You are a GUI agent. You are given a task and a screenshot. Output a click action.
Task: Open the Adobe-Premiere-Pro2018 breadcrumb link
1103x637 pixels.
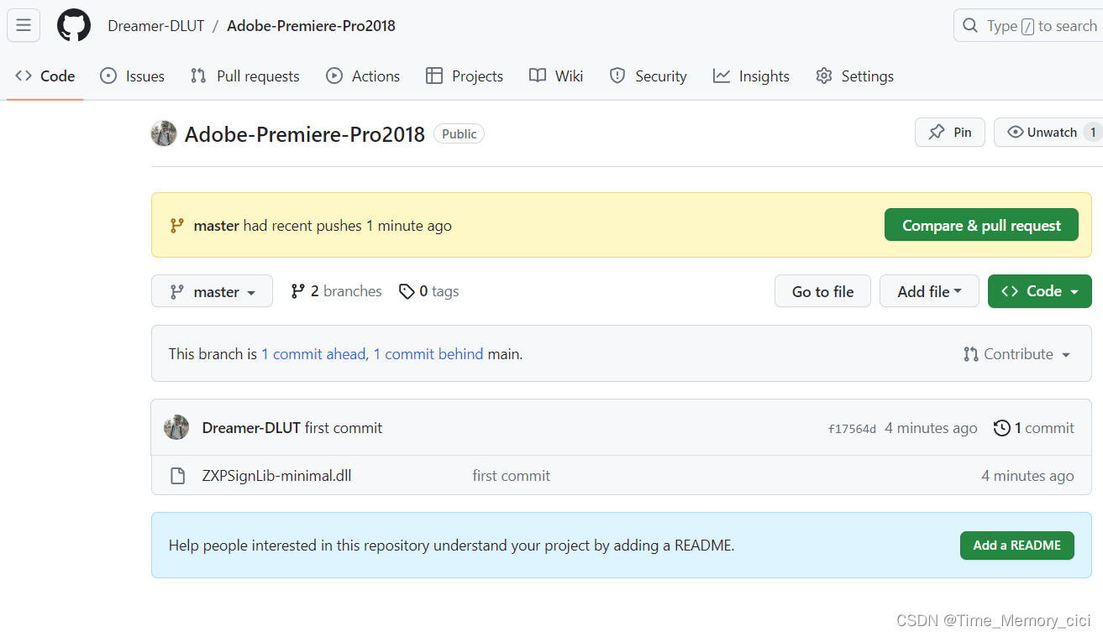311,26
